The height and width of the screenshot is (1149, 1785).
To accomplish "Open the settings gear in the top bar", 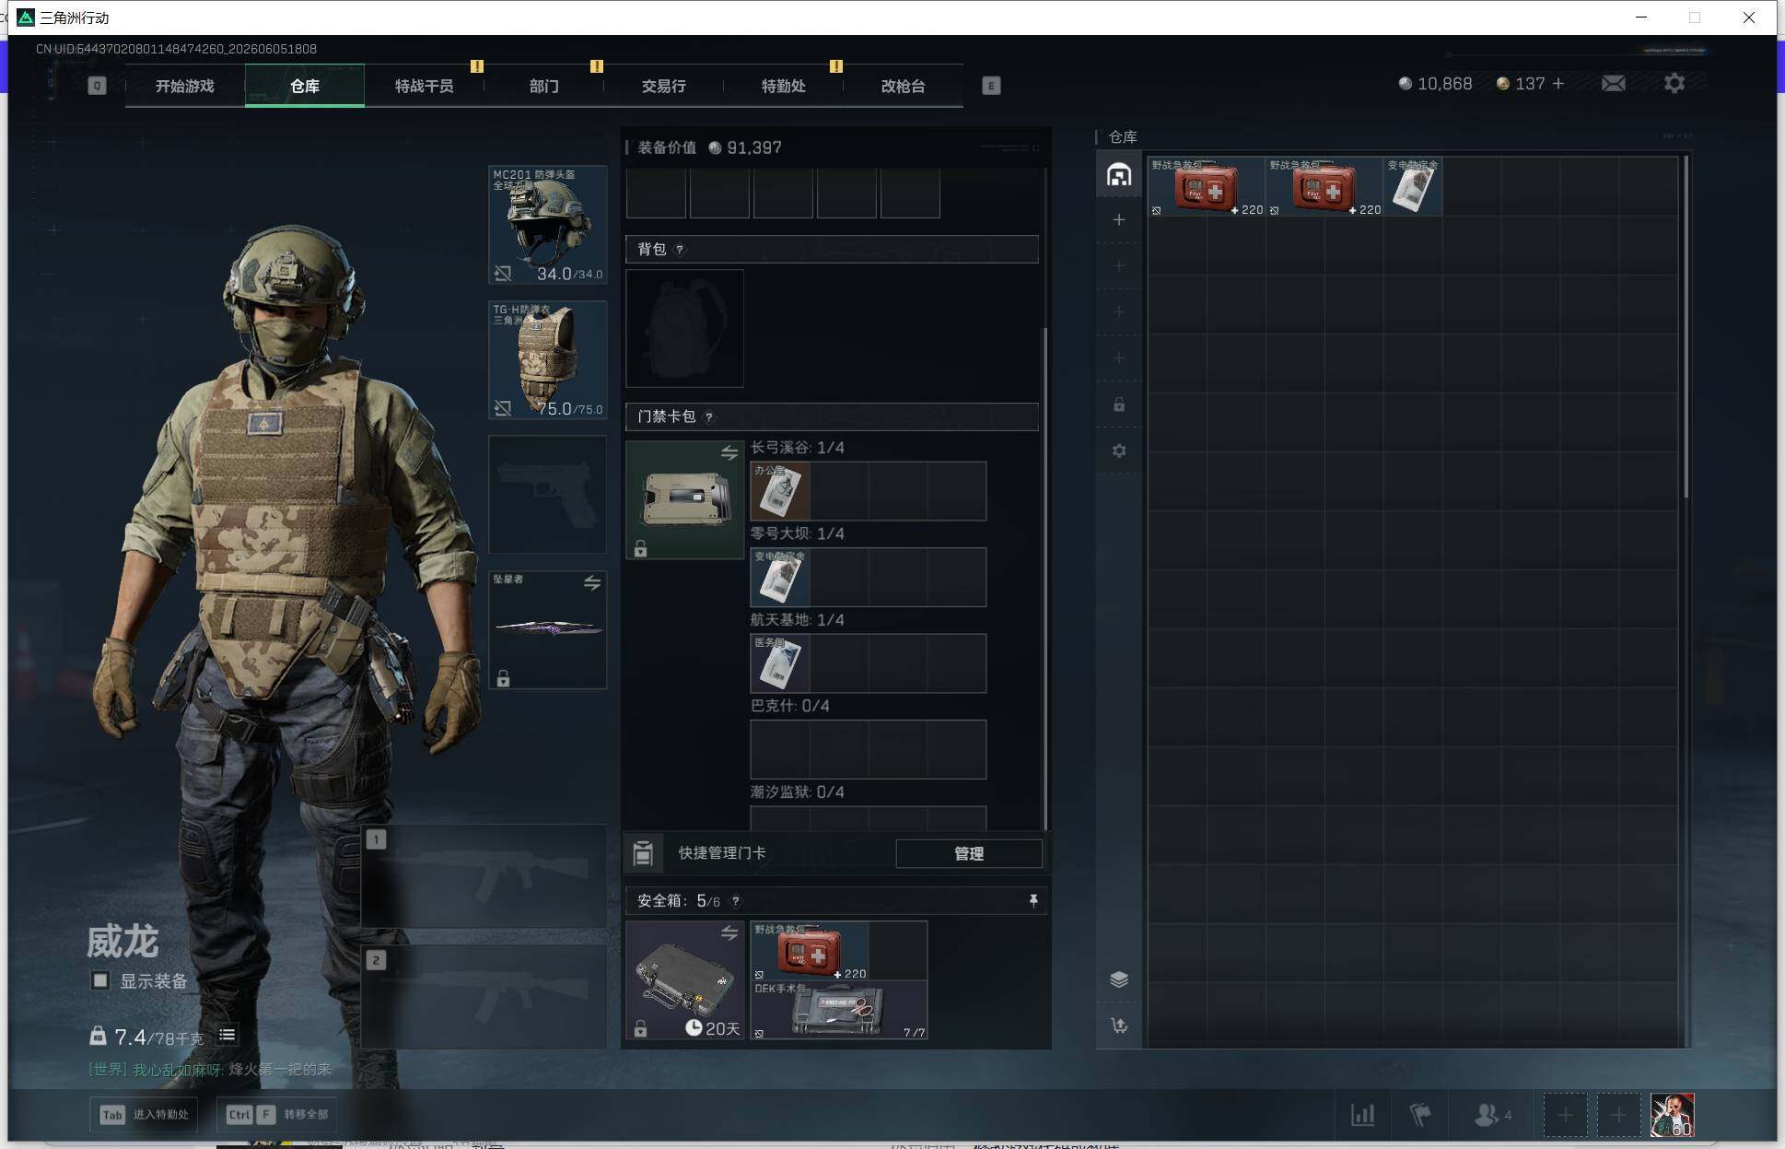I will coord(1674,84).
